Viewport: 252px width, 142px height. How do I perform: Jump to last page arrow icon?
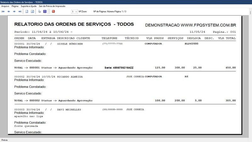pyautogui.click(x=20, y=11)
